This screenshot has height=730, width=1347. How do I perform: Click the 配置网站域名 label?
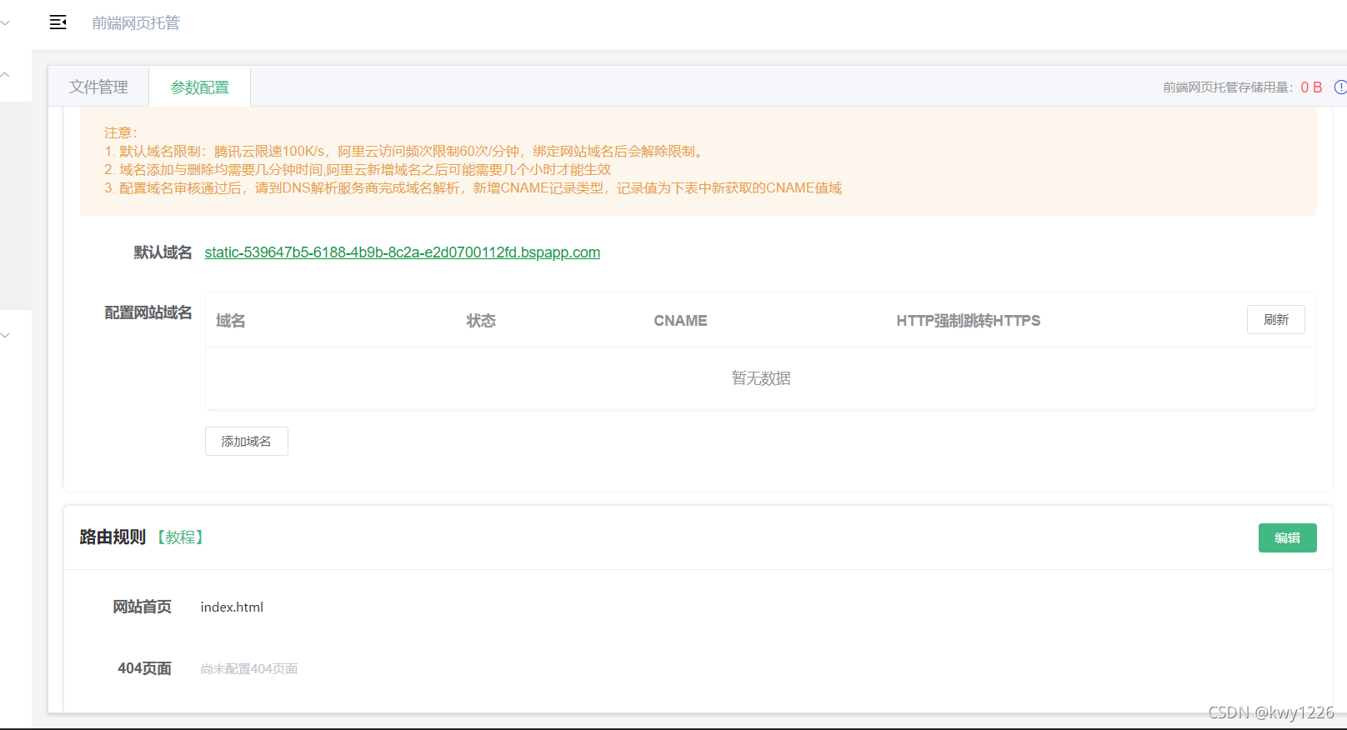[148, 312]
